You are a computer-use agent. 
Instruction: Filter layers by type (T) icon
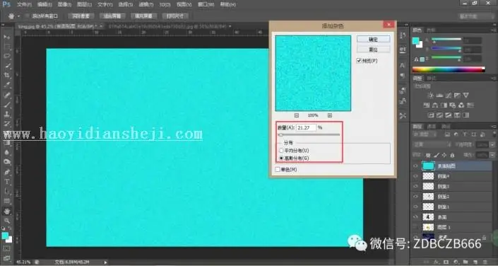pos(465,134)
